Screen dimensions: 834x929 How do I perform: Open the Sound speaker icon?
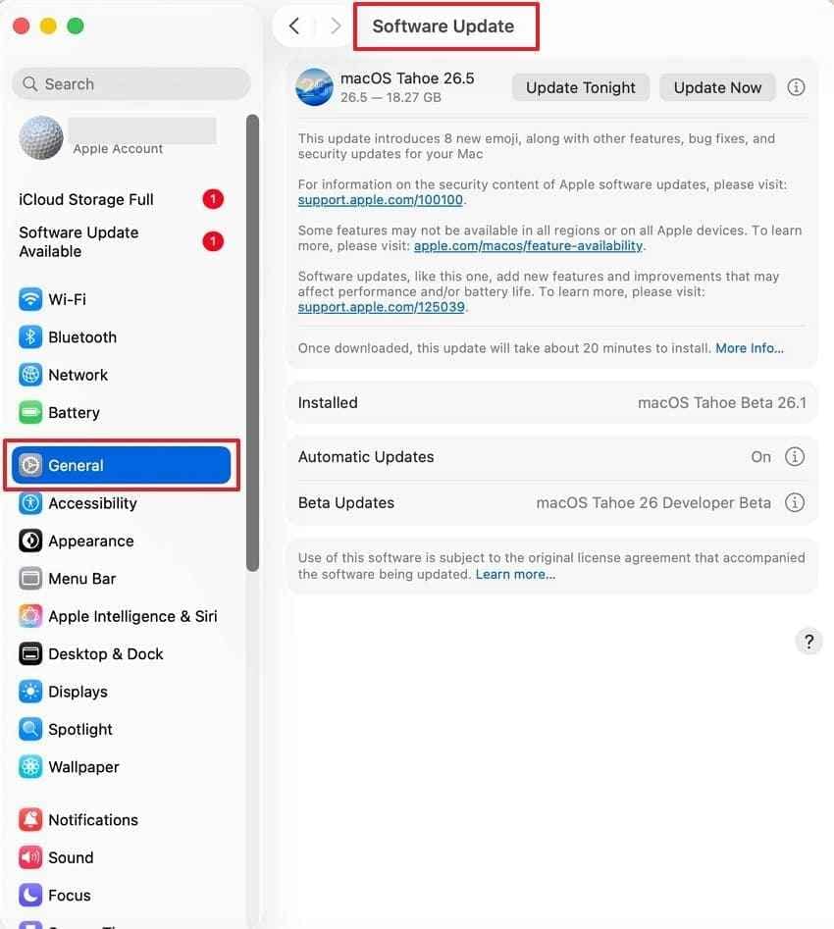[30, 857]
